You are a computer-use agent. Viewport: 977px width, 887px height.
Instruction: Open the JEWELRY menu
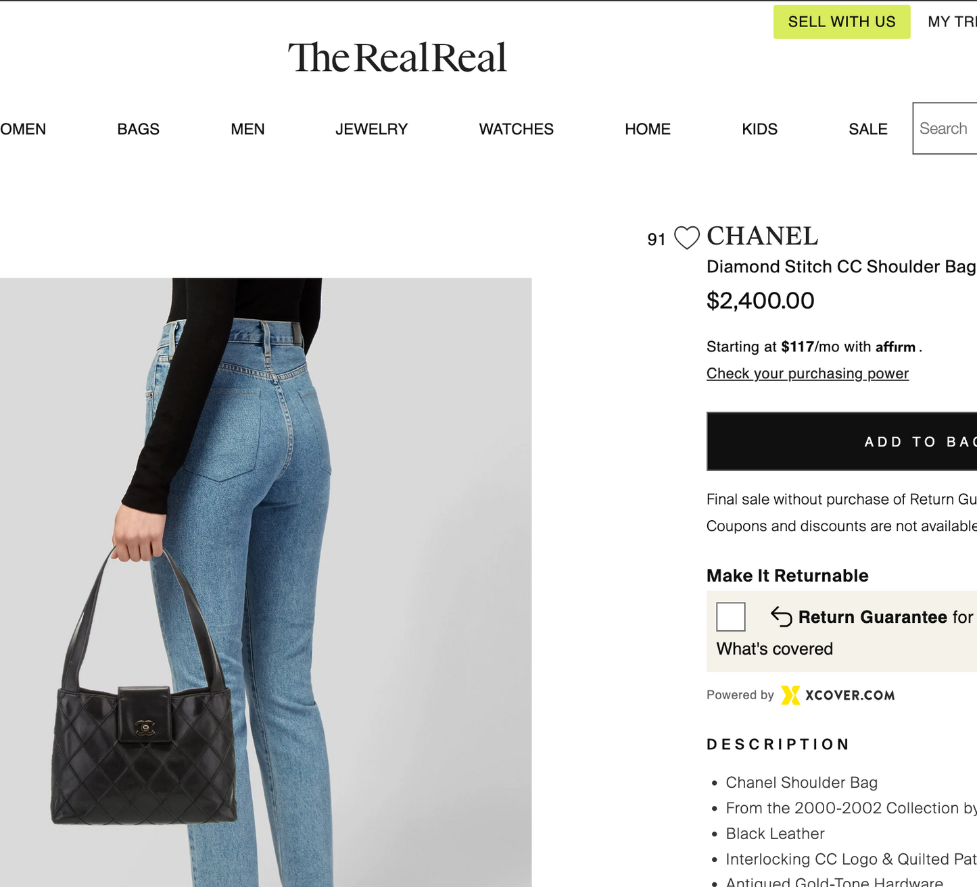click(x=372, y=129)
